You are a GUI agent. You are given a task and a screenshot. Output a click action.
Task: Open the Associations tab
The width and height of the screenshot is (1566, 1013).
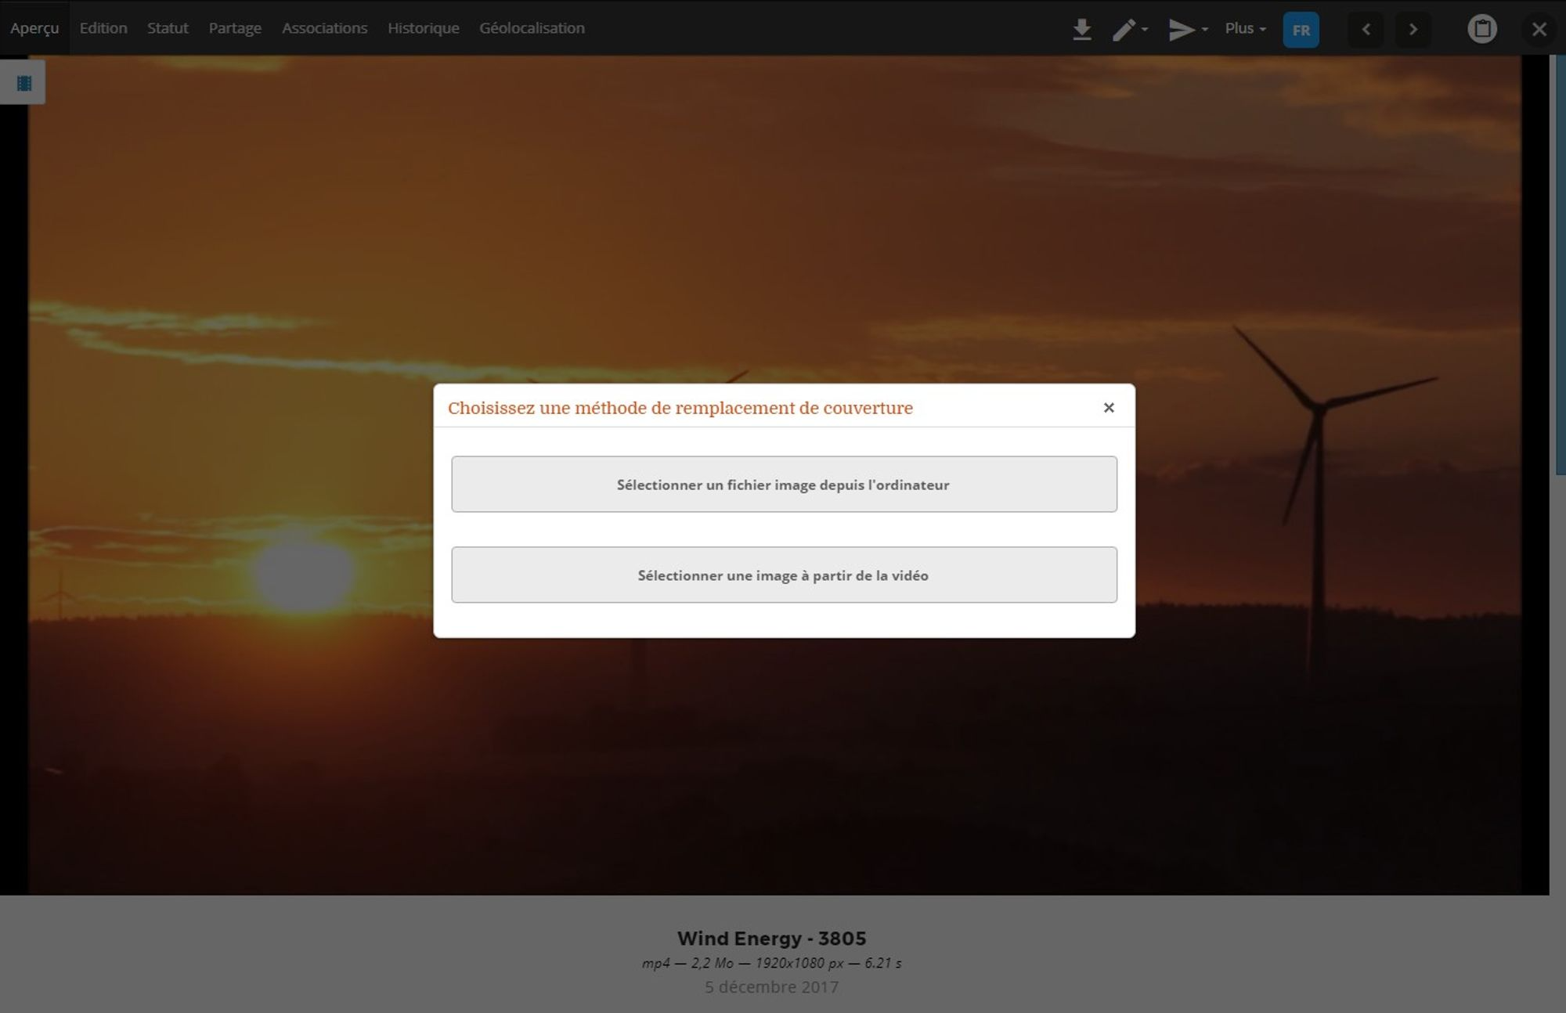(324, 28)
